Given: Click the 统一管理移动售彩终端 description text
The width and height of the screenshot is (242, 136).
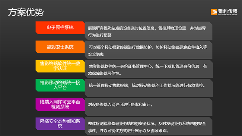Looking at the screenshot, I should (147, 85).
